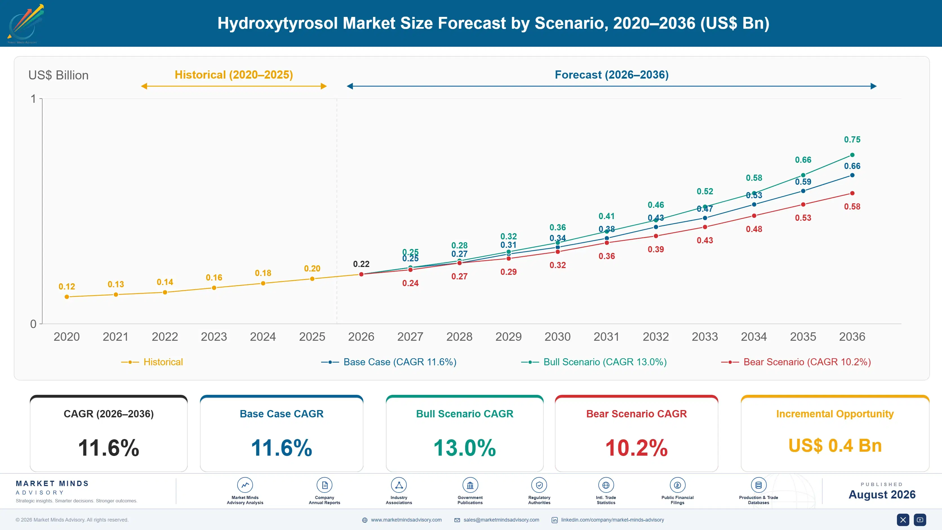Click the 2030 x-axis year label

click(x=557, y=337)
